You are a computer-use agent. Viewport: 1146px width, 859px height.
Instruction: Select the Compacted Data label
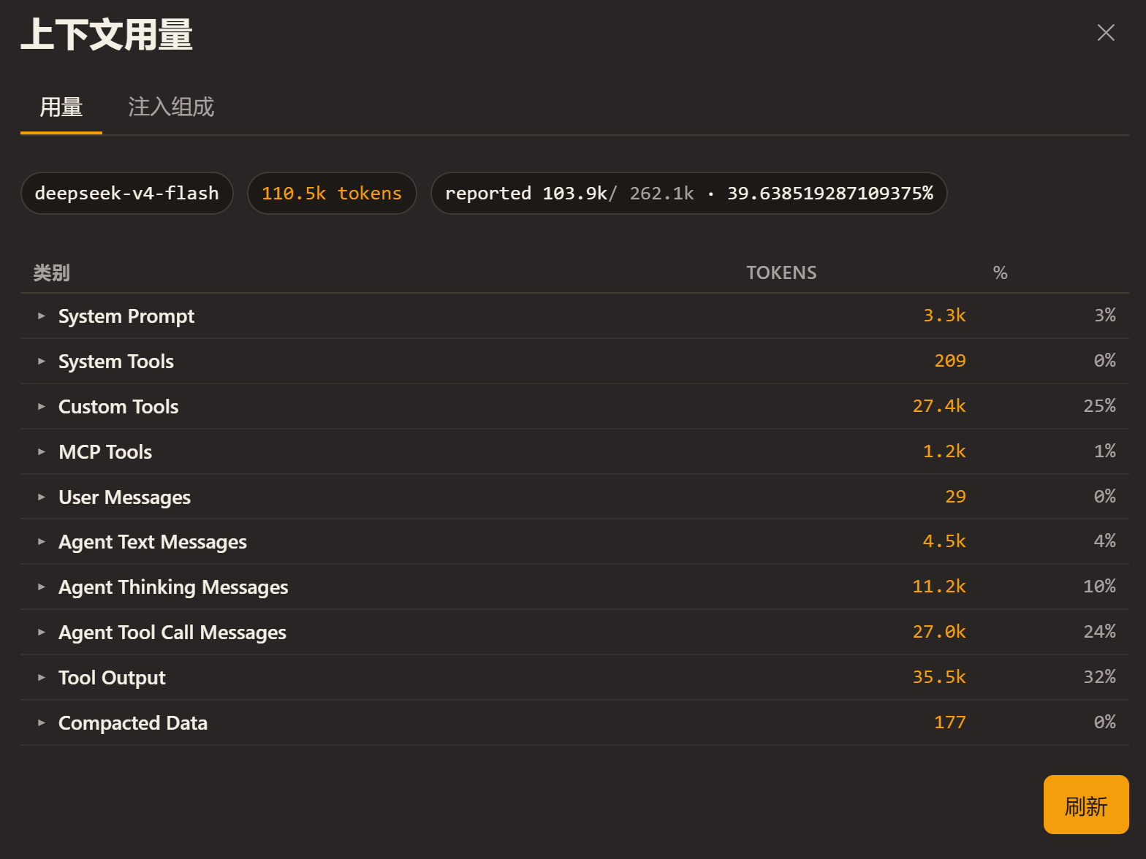133,723
